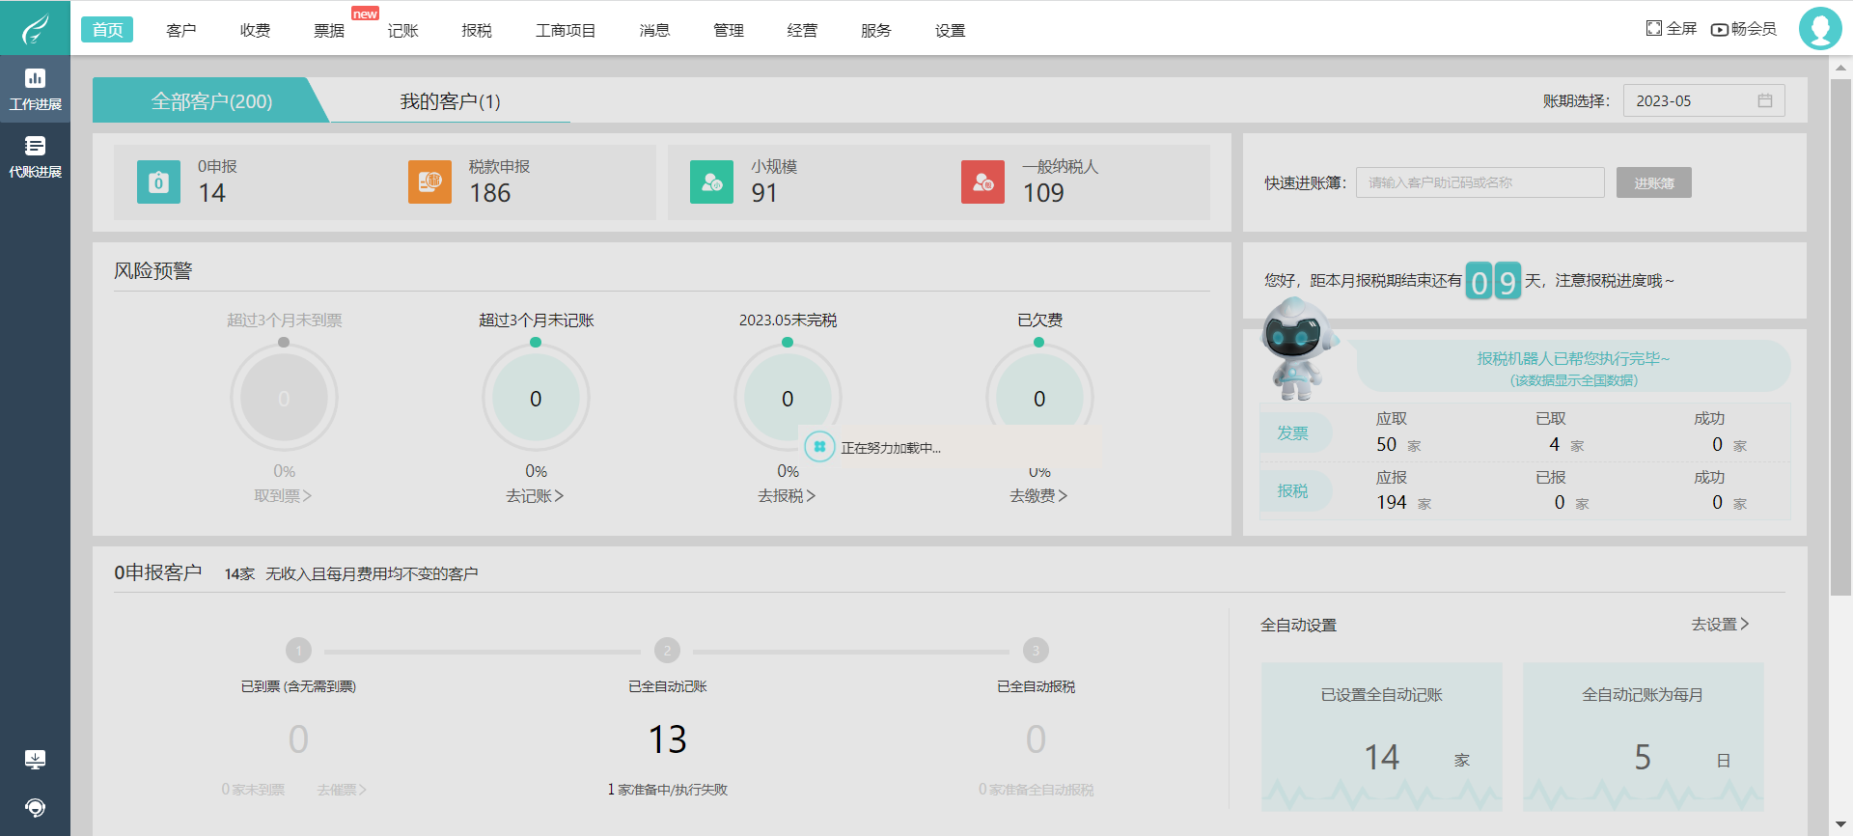1853x836 pixels.
Task: Open 服务 menu
Action: [876, 30]
